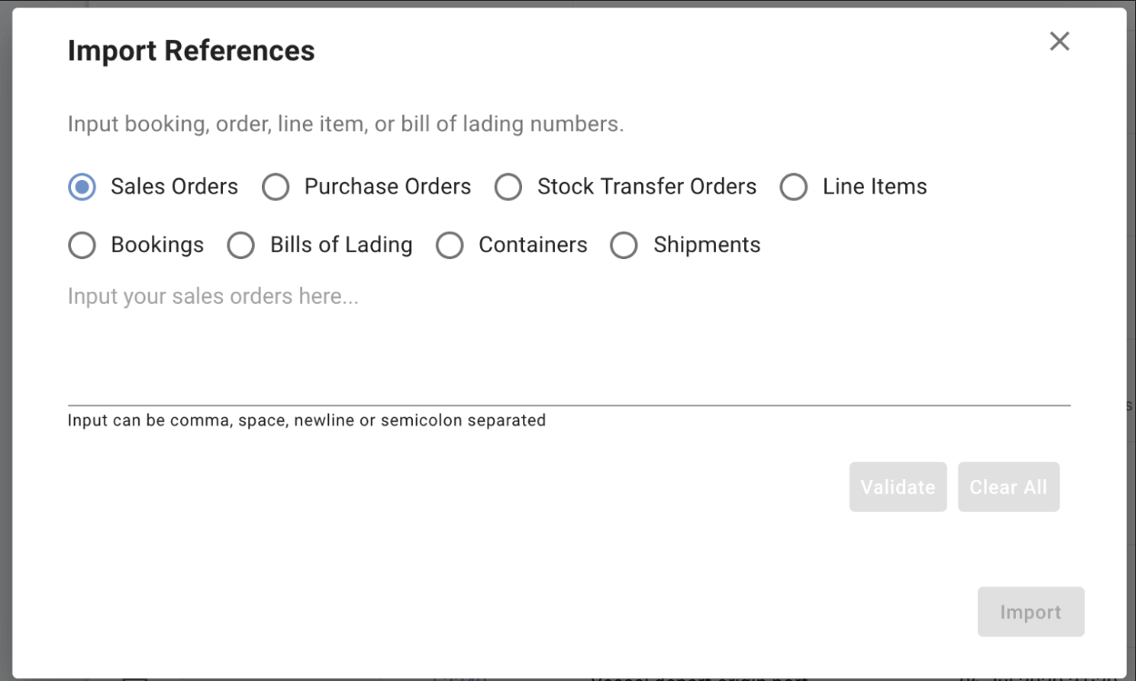Select the Sales Orders radio button
The height and width of the screenshot is (681, 1136).
click(82, 187)
